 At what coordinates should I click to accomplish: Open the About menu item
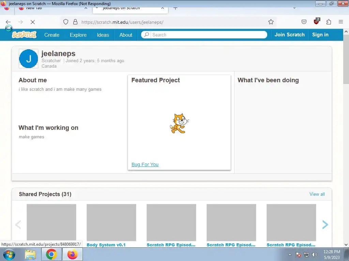pyautogui.click(x=126, y=35)
